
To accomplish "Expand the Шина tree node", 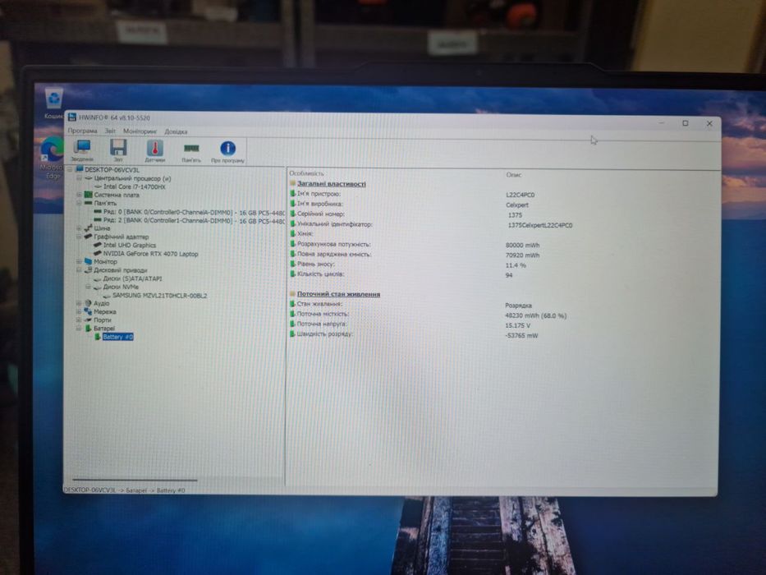I will point(79,228).
